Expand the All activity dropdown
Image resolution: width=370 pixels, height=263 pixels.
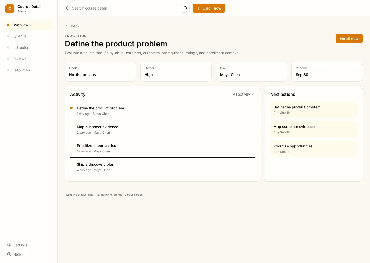[x=244, y=95]
